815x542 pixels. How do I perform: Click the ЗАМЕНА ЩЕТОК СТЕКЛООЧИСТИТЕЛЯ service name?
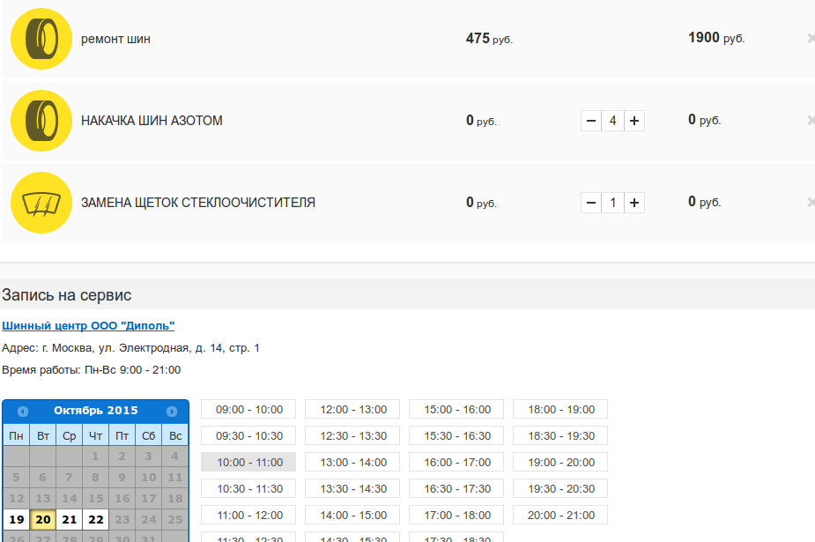tap(198, 203)
